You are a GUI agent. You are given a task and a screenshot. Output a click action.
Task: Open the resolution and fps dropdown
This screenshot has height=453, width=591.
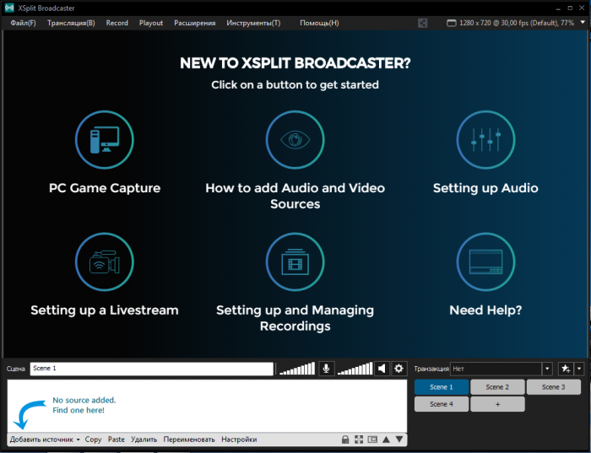pos(515,23)
